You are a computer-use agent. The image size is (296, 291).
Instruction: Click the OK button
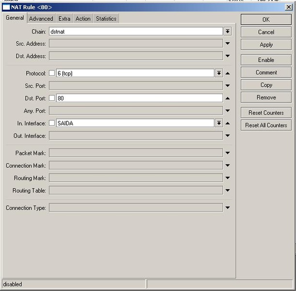coord(266,19)
